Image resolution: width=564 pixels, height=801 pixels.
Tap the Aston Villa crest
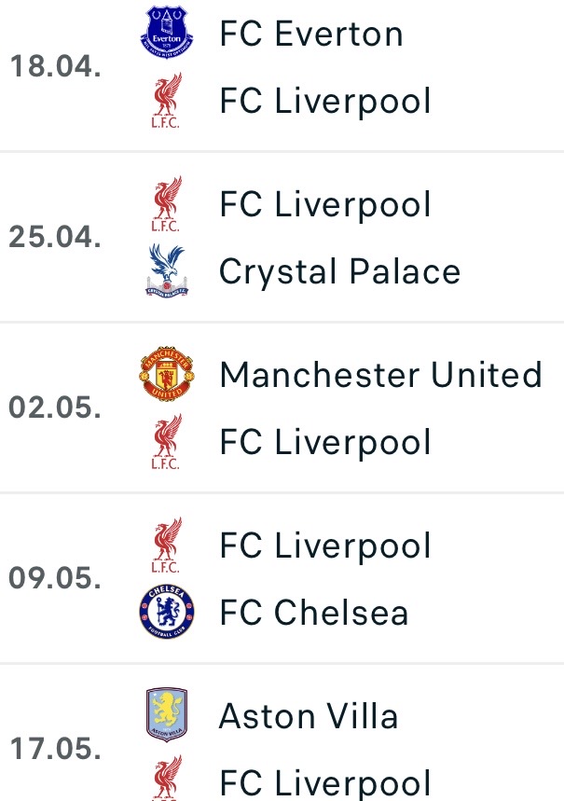pyautogui.click(x=167, y=716)
